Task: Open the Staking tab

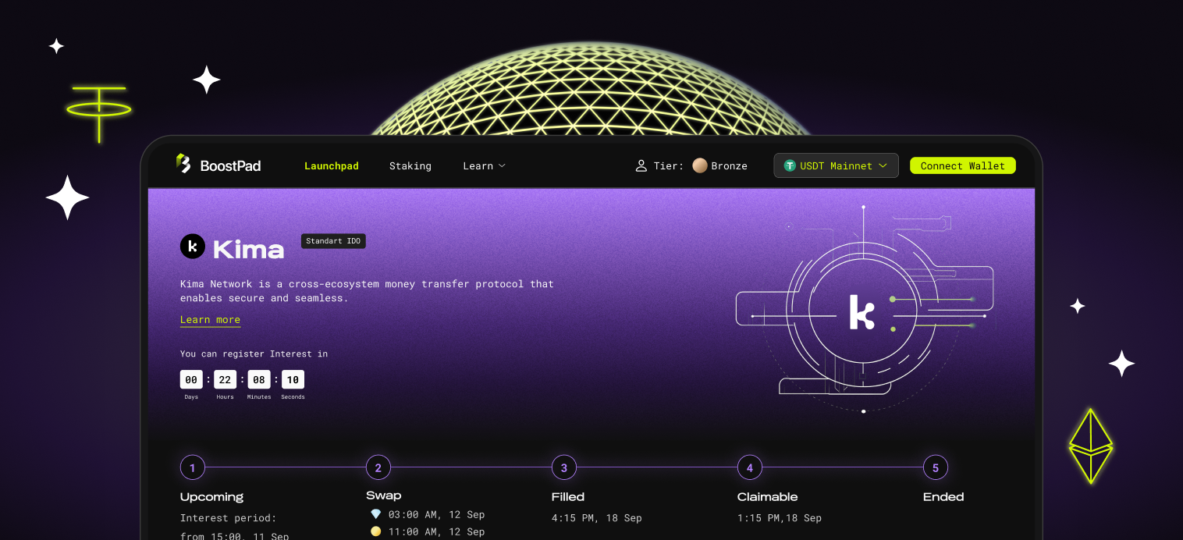Action: click(x=410, y=166)
